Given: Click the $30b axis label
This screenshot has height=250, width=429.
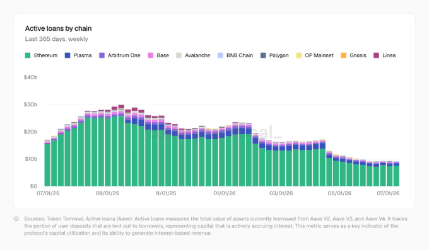Looking at the screenshot, I should pos(30,105).
